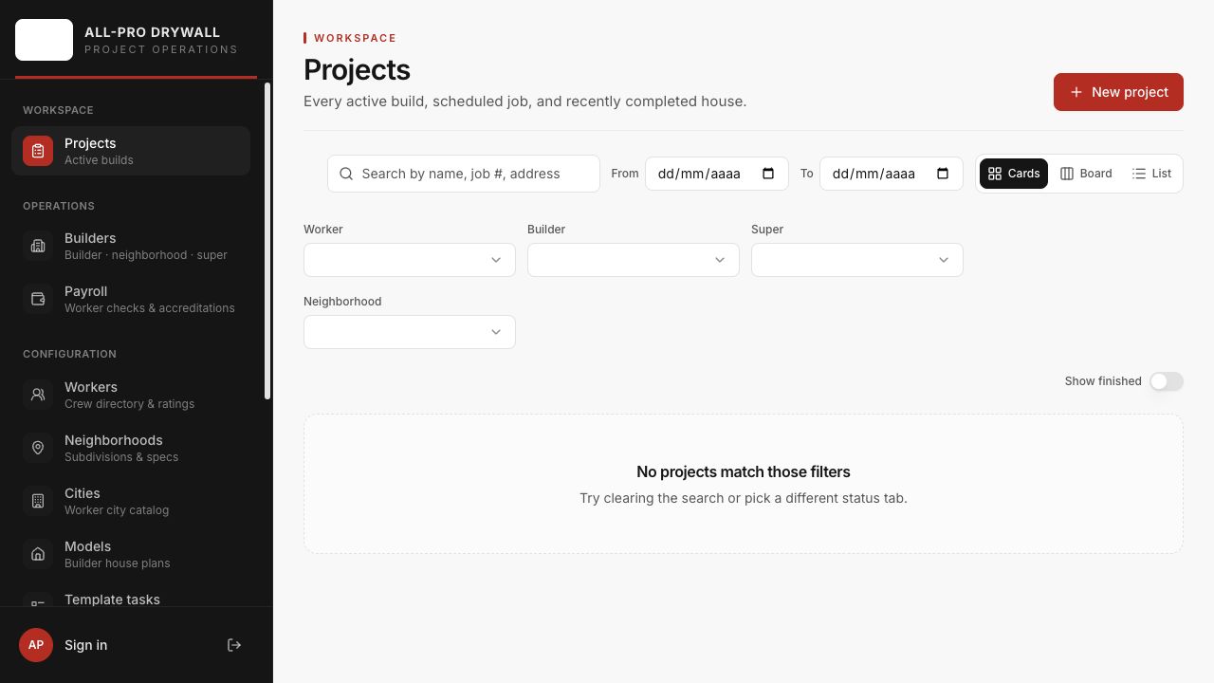Click the sidebar vertical scrollbar
The width and height of the screenshot is (1214, 683).
(x=267, y=241)
